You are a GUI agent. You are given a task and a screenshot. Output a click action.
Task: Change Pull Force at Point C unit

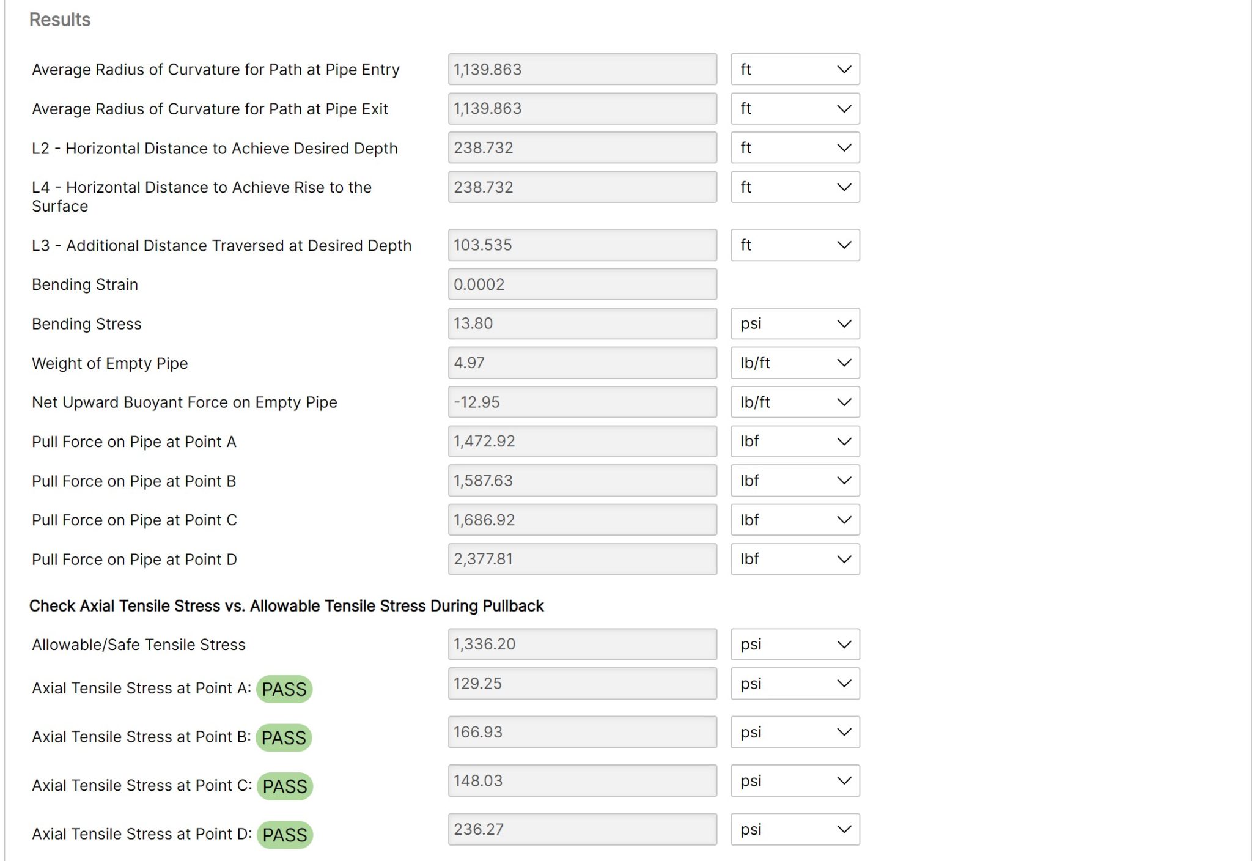click(795, 520)
